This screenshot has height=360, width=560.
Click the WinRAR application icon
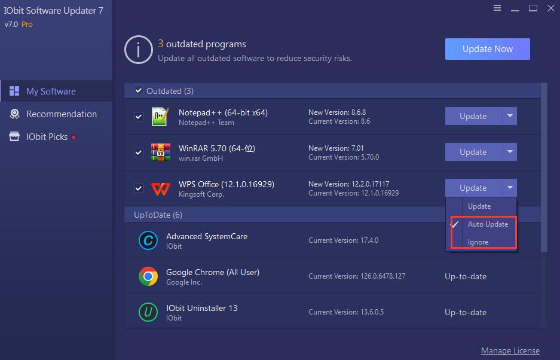pos(160,152)
